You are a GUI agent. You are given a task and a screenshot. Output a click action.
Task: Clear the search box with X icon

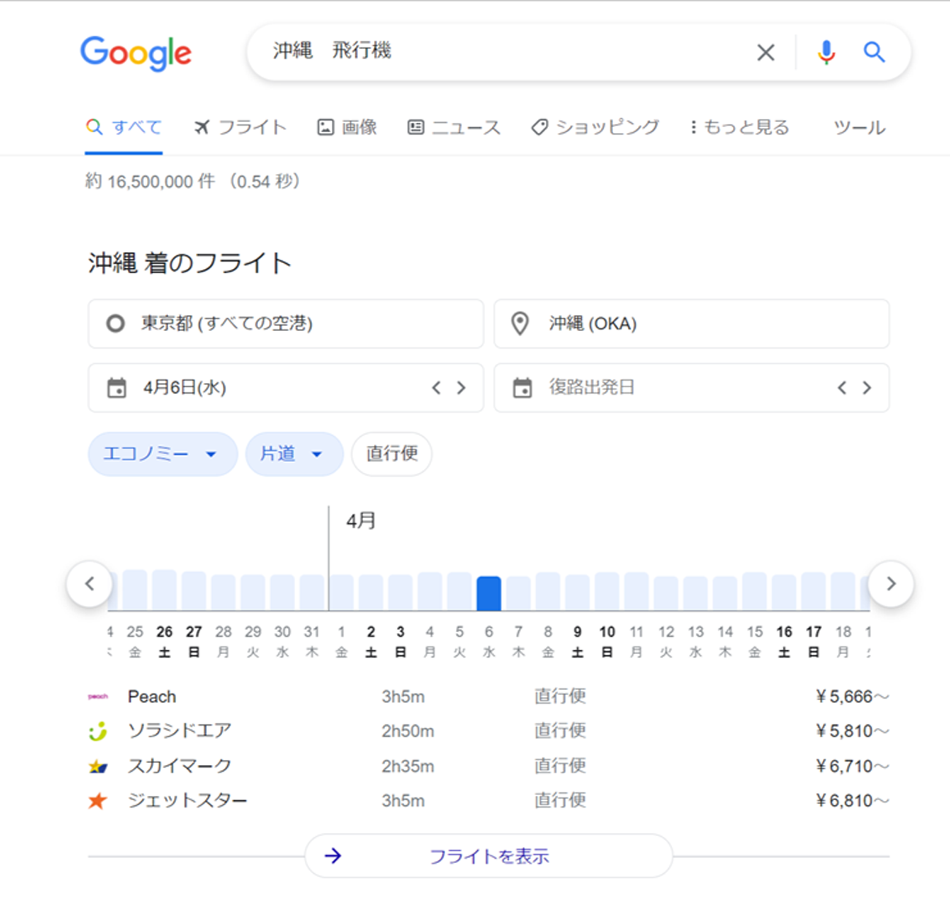pos(765,53)
